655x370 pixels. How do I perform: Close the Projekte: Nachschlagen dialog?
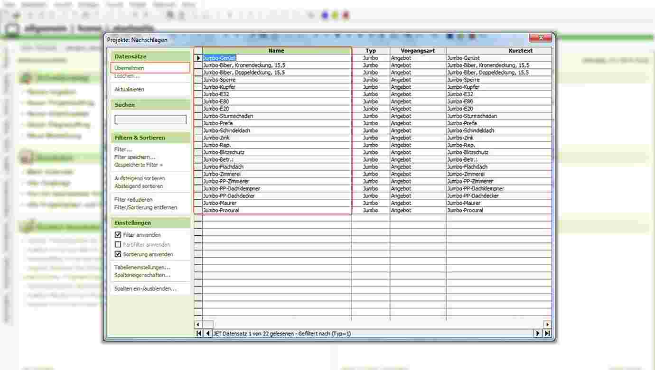tap(540, 38)
